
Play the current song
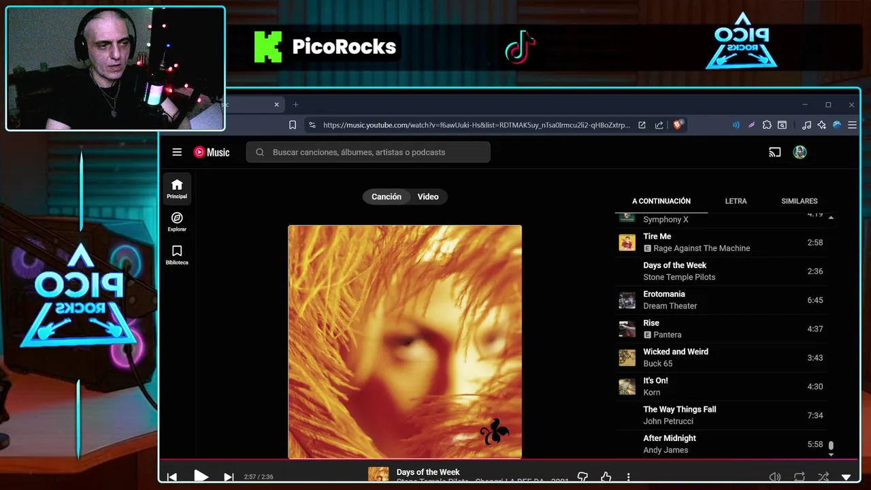201,476
